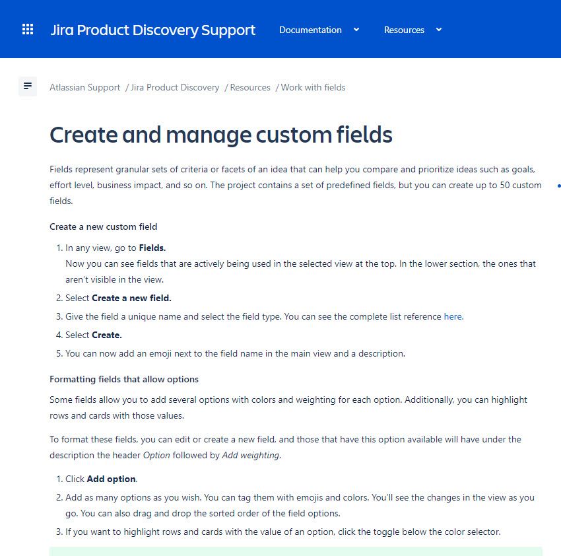The height and width of the screenshot is (556, 561).
Task: Open Work with fields breadcrumb link
Action: click(313, 87)
